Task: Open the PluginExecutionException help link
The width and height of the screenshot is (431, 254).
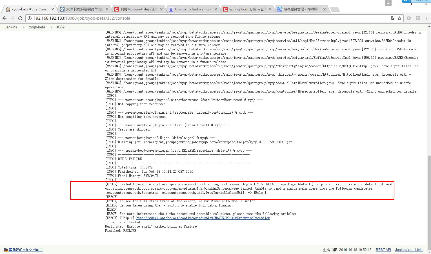Action: tap(203, 218)
